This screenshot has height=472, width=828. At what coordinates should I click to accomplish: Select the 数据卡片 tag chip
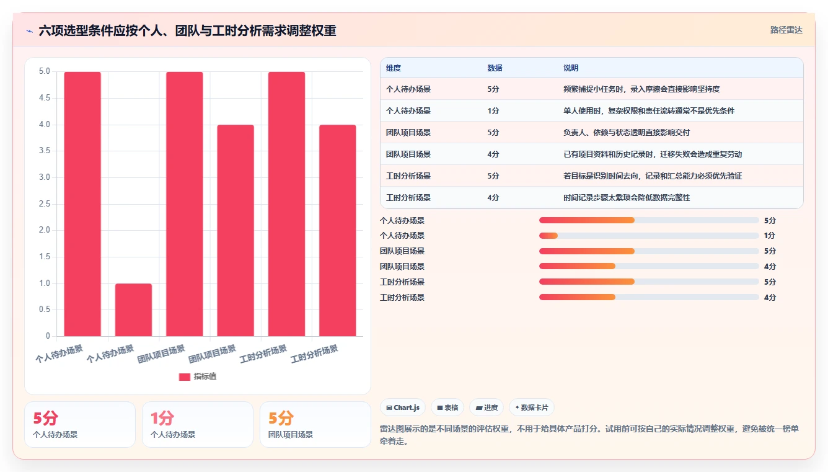click(531, 407)
